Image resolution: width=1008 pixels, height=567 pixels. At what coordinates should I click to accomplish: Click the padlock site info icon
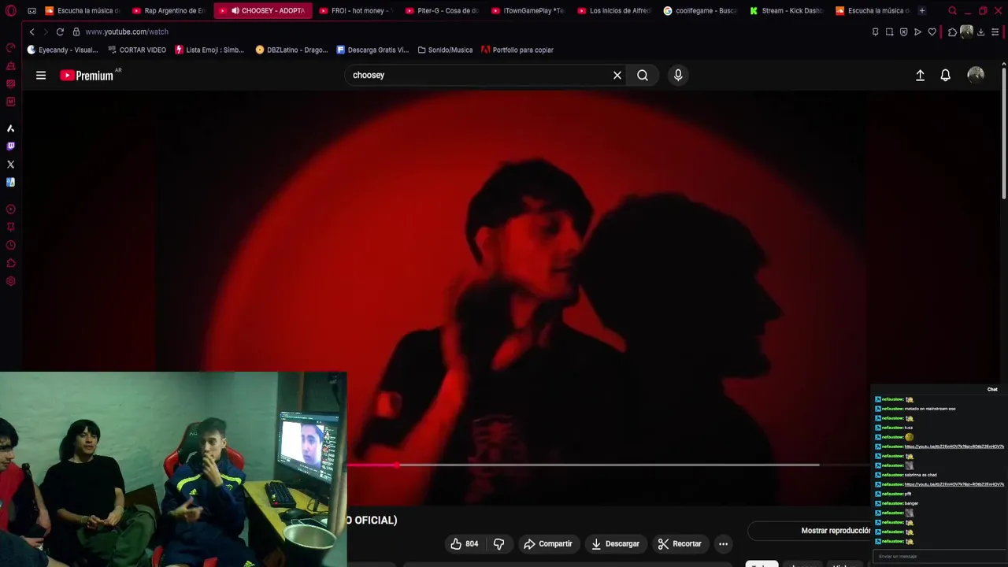(76, 31)
